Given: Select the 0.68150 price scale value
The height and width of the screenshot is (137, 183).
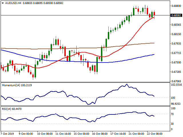Looking at the screenshot, I should (x=176, y=34).
